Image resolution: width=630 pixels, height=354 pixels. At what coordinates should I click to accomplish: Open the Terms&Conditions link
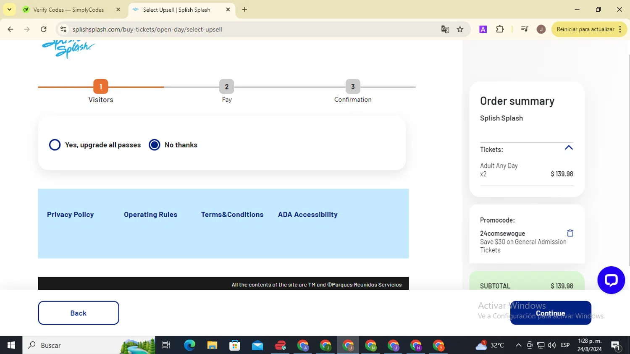click(x=232, y=215)
